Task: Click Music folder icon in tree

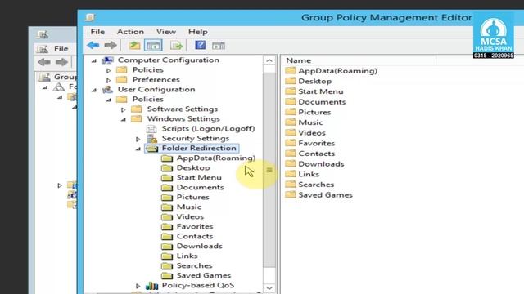Action: [167, 207]
